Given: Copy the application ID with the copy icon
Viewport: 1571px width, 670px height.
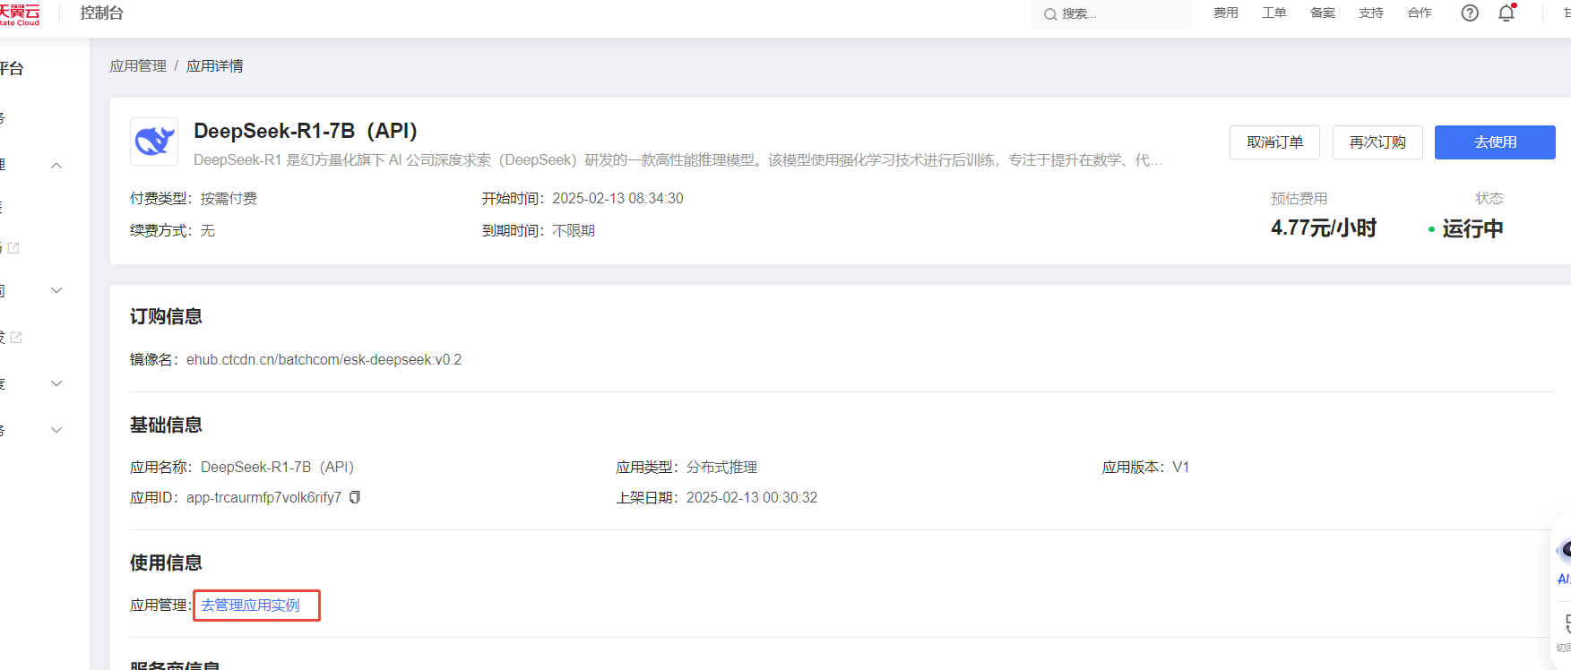Looking at the screenshot, I should (x=355, y=497).
